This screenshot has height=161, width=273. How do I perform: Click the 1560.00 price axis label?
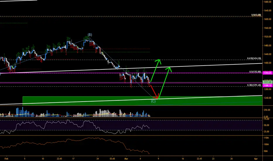(268, 28)
